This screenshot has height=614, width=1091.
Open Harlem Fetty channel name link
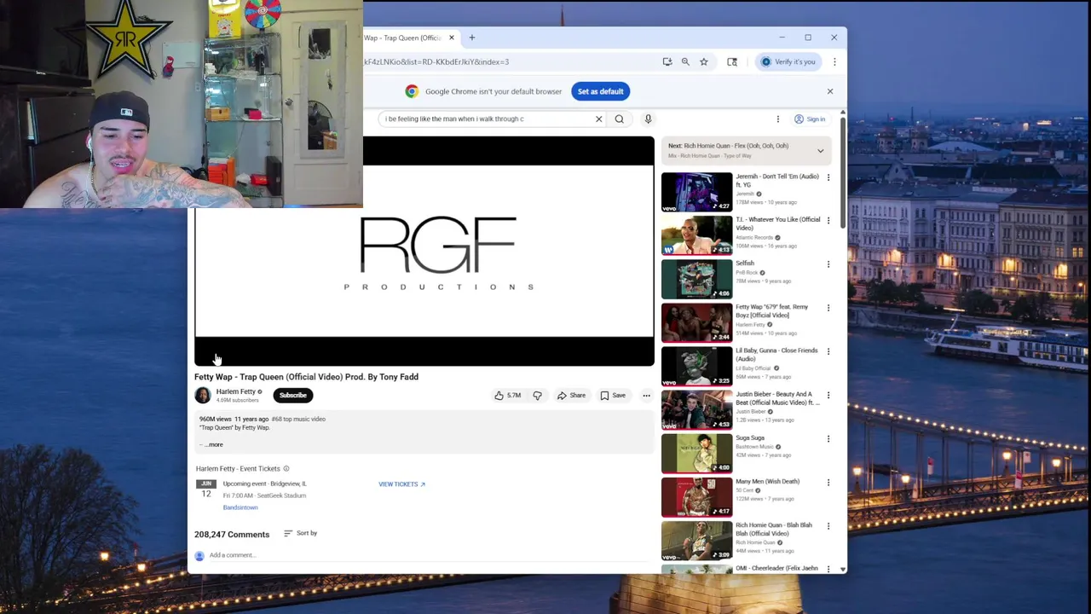point(235,391)
